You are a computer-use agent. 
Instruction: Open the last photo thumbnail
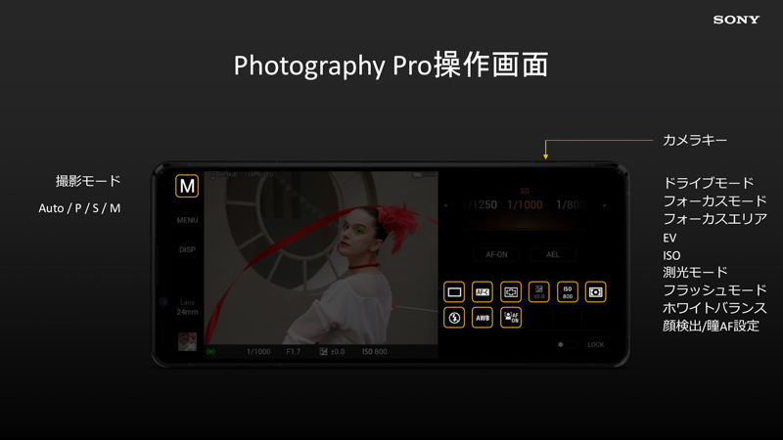pyautogui.click(x=187, y=341)
